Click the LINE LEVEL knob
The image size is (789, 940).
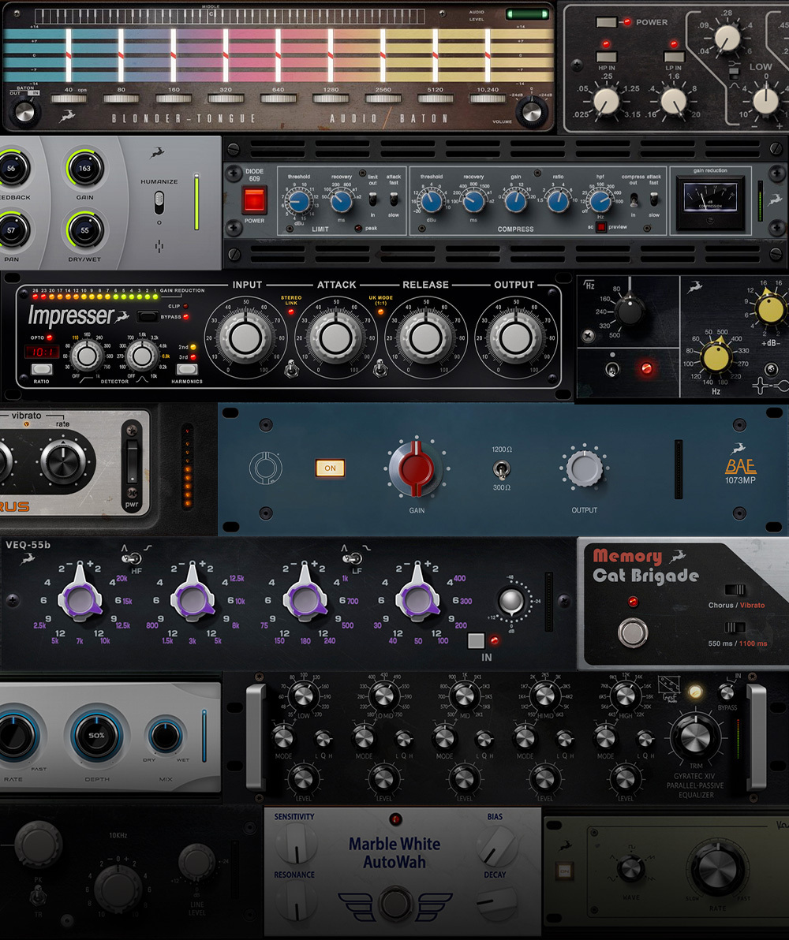point(196,861)
